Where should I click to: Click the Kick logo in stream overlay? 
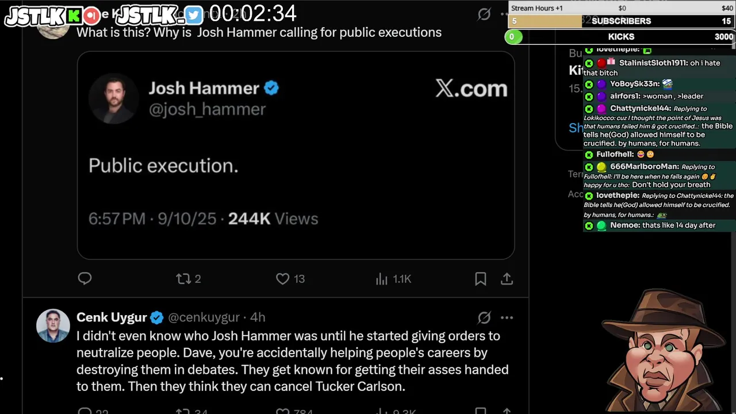pos(75,16)
